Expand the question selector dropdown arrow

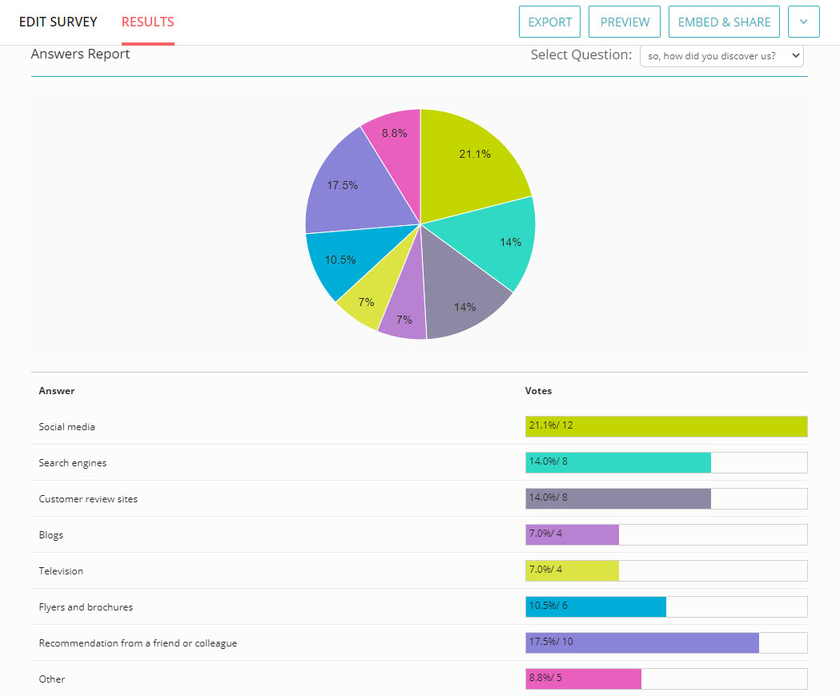(x=794, y=55)
